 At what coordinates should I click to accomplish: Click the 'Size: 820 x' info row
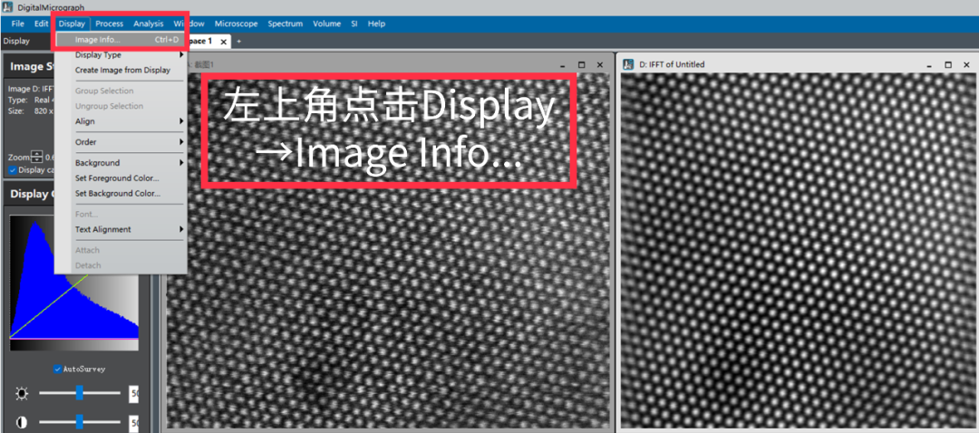click(x=31, y=111)
